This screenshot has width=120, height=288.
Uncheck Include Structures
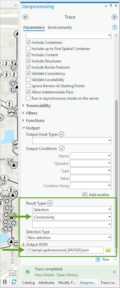click(28, 61)
